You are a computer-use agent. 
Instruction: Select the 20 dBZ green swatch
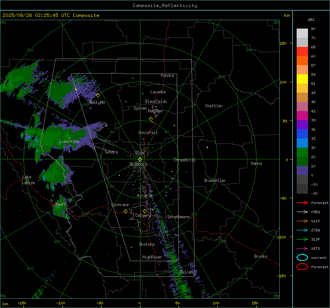(x=302, y=152)
